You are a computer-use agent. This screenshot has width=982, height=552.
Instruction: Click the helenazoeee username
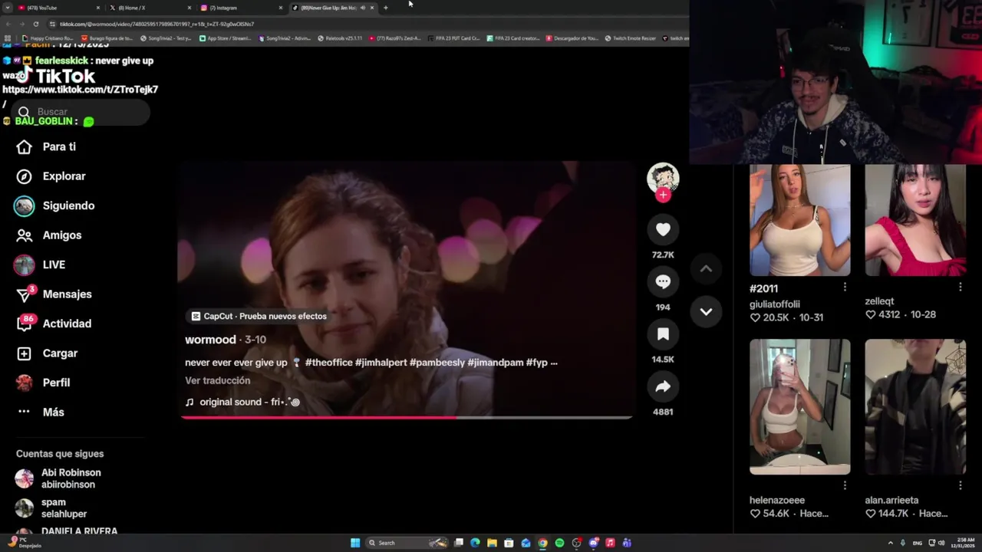pyautogui.click(x=777, y=500)
